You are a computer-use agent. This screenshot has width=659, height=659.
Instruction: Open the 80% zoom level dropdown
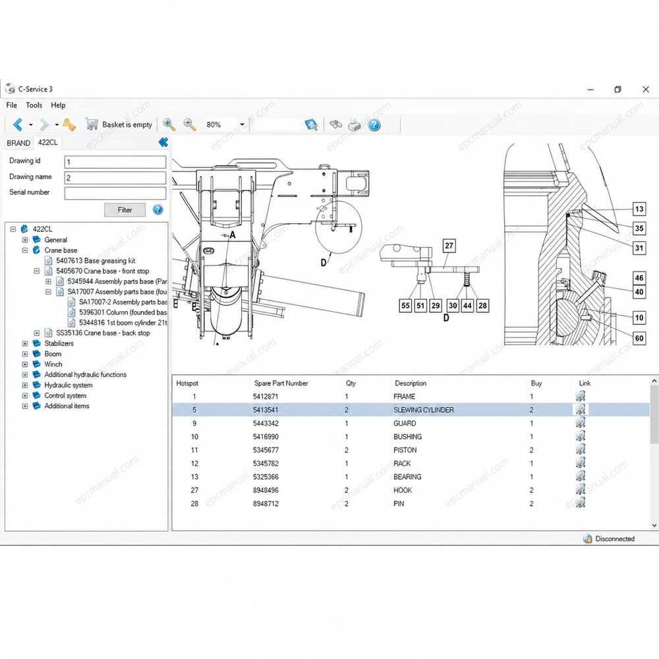tap(242, 125)
